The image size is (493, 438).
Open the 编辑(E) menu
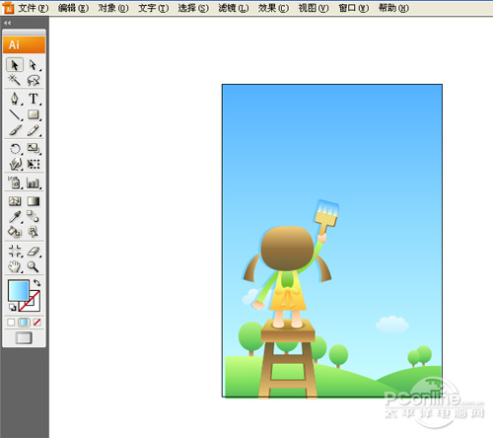73,8
